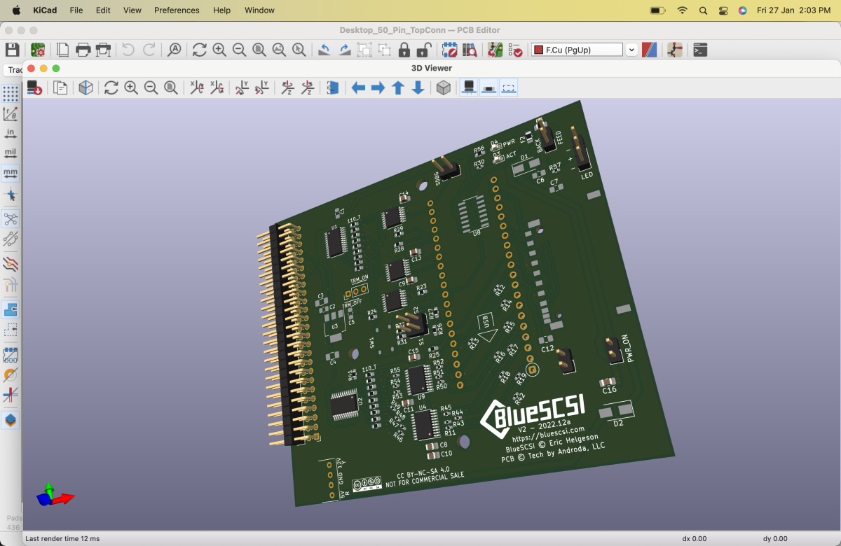Click the 3D Viewer reload board icon
The height and width of the screenshot is (546, 841).
pyautogui.click(x=34, y=87)
